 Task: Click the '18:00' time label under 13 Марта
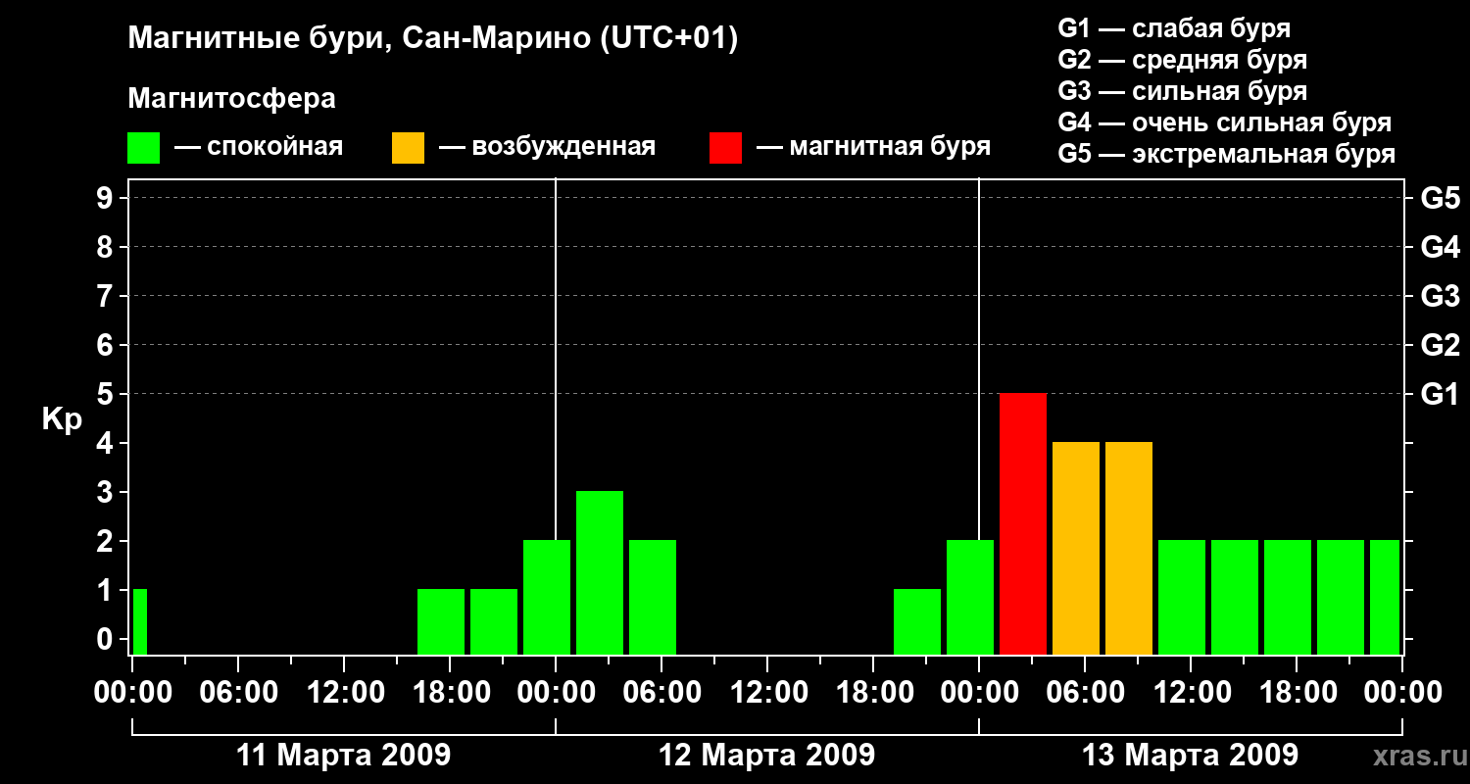(1297, 694)
